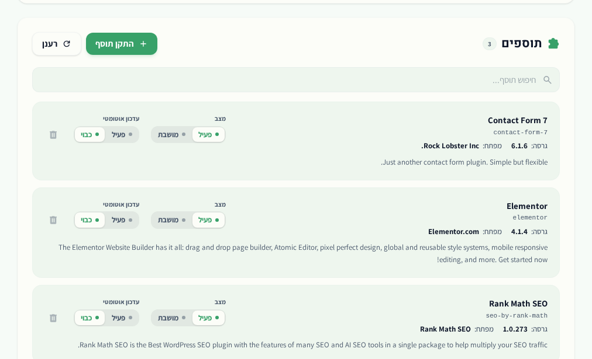Deactivate Rank Math SEO with מושבת

point(172,318)
